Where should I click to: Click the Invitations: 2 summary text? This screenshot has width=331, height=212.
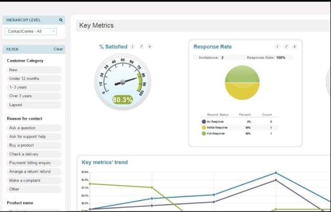pos(211,57)
